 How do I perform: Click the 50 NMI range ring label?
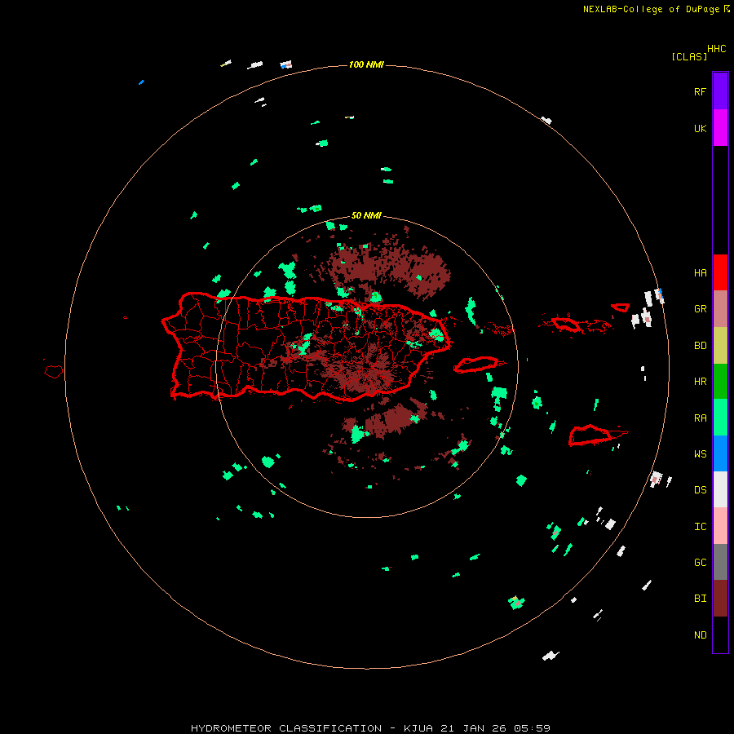(x=366, y=215)
